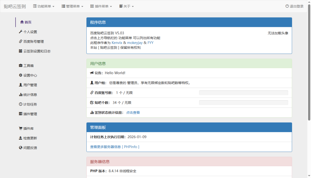Click the 贴吧个数 progress bar
Viewport: 311px width, 178px height.
243,103
